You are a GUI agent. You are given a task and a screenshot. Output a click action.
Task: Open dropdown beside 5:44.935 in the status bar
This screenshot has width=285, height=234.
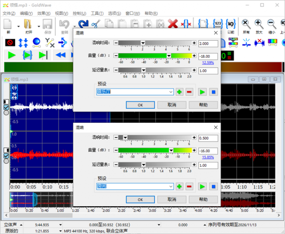click(x=60, y=225)
